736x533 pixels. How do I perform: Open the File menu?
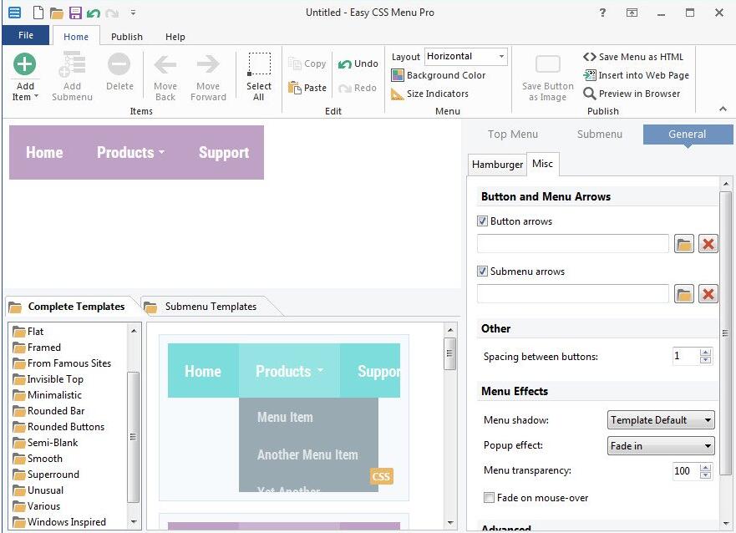(x=26, y=35)
